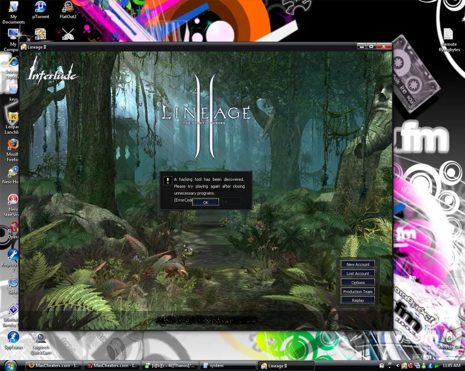Click the system clock showing 11:05 AM

click(x=451, y=366)
